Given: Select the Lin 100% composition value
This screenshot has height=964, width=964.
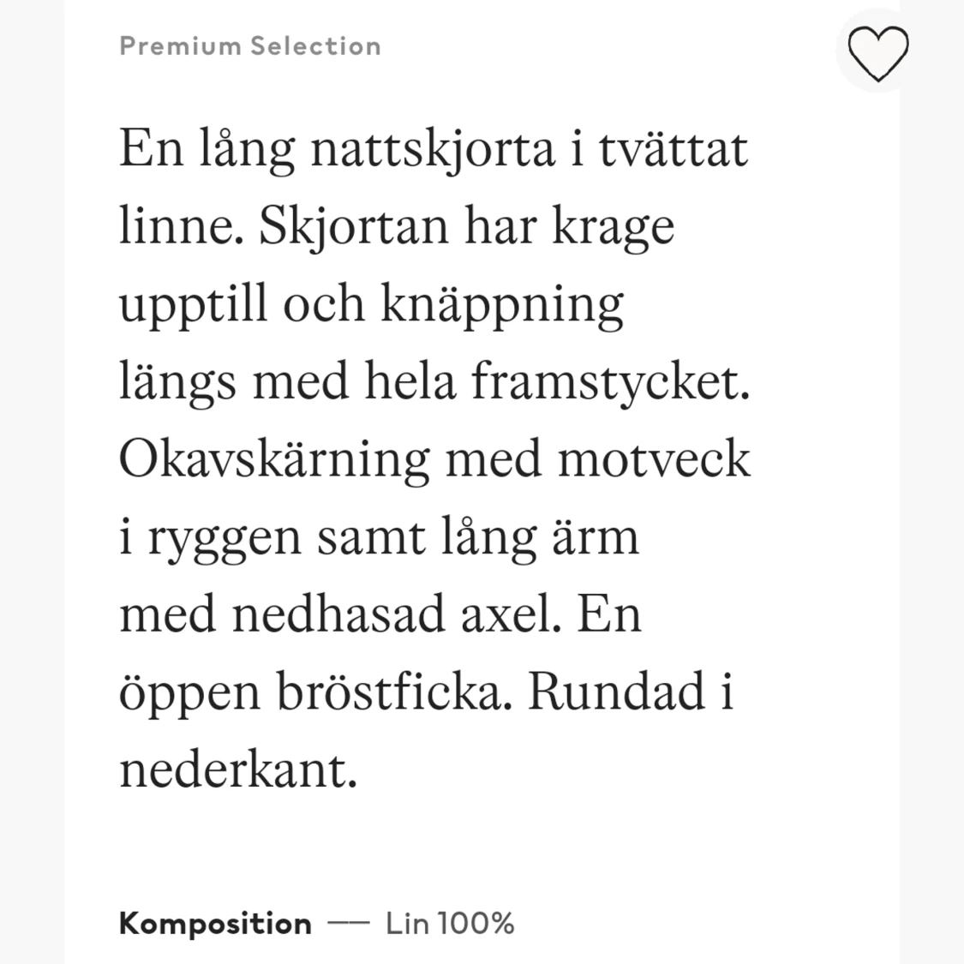Looking at the screenshot, I should click(x=450, y=924).
